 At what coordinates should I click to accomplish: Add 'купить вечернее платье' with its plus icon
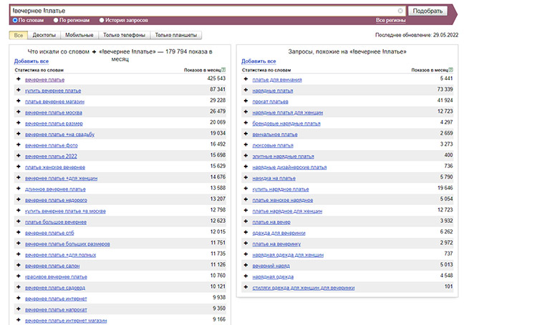(19, 90)
